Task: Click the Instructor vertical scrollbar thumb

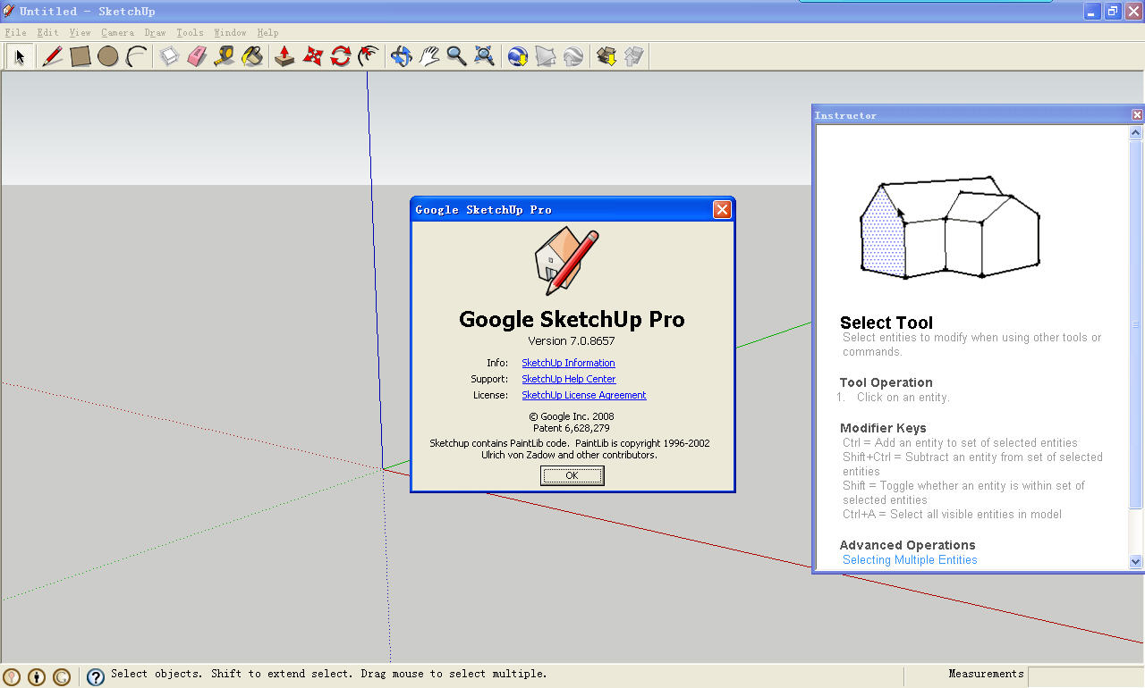Action: [1136, 324]
